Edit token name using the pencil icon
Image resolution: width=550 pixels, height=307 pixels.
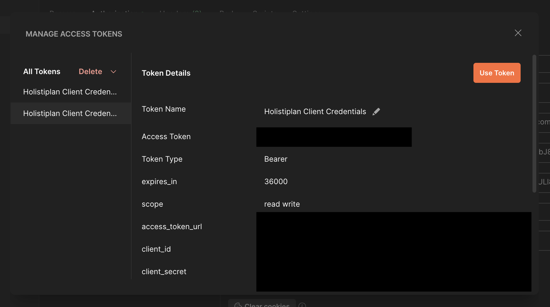(x=377, y=111)
